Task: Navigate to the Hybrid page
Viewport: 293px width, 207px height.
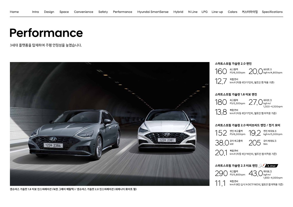Action: [178, 12]
